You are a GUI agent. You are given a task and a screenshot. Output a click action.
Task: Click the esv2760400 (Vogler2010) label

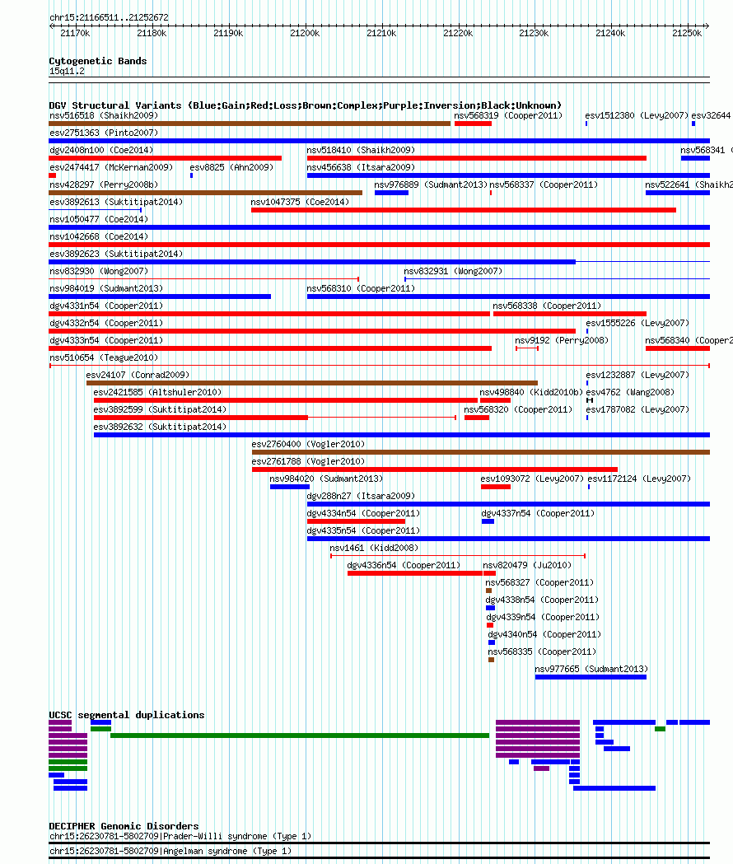(308, 444)
